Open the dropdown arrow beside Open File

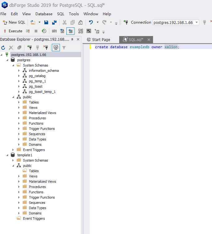point(39,22)
